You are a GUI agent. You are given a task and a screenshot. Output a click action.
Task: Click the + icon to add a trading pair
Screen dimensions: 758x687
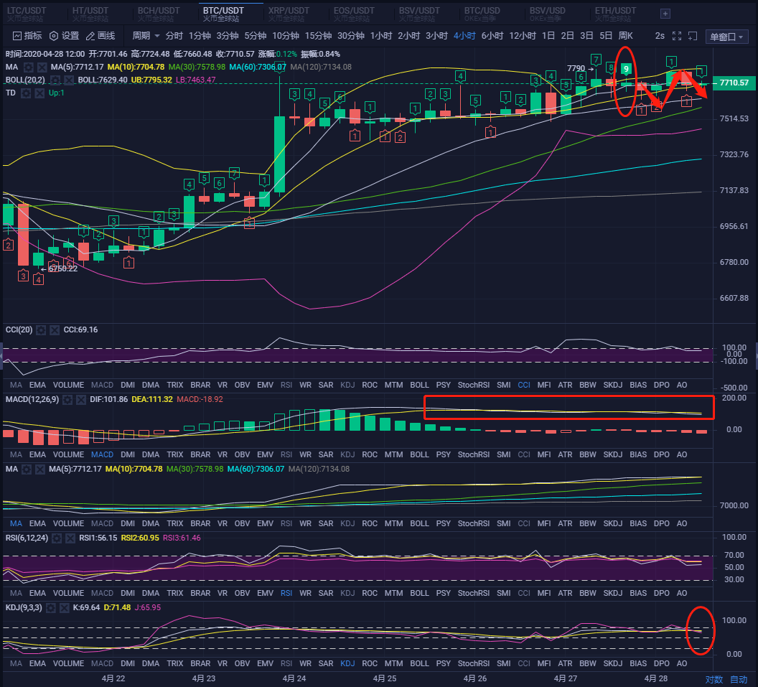pyautogui.click(x=665, y=13)
